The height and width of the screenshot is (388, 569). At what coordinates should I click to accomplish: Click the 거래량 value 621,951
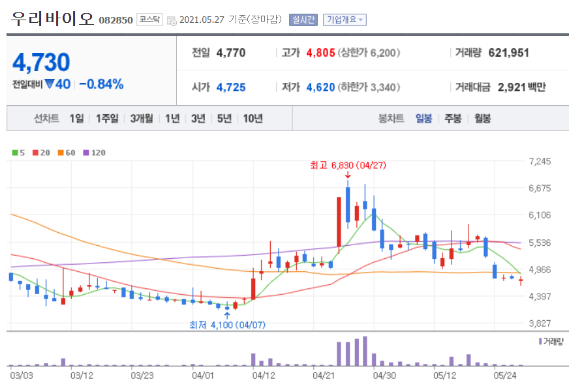pyautogui.click(x=508, y=53)
